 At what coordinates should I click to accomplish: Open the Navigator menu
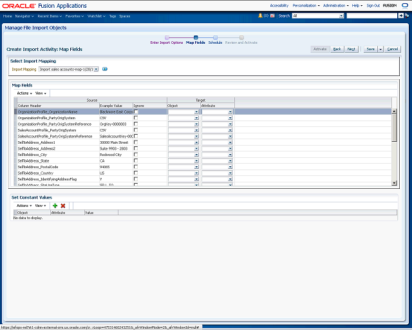[24, 15]
